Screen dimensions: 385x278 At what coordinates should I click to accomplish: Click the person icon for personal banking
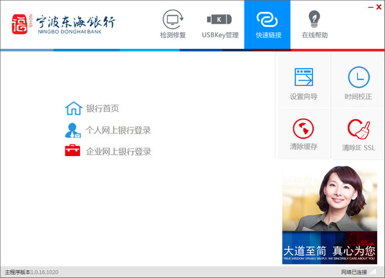tap(73, 130)
